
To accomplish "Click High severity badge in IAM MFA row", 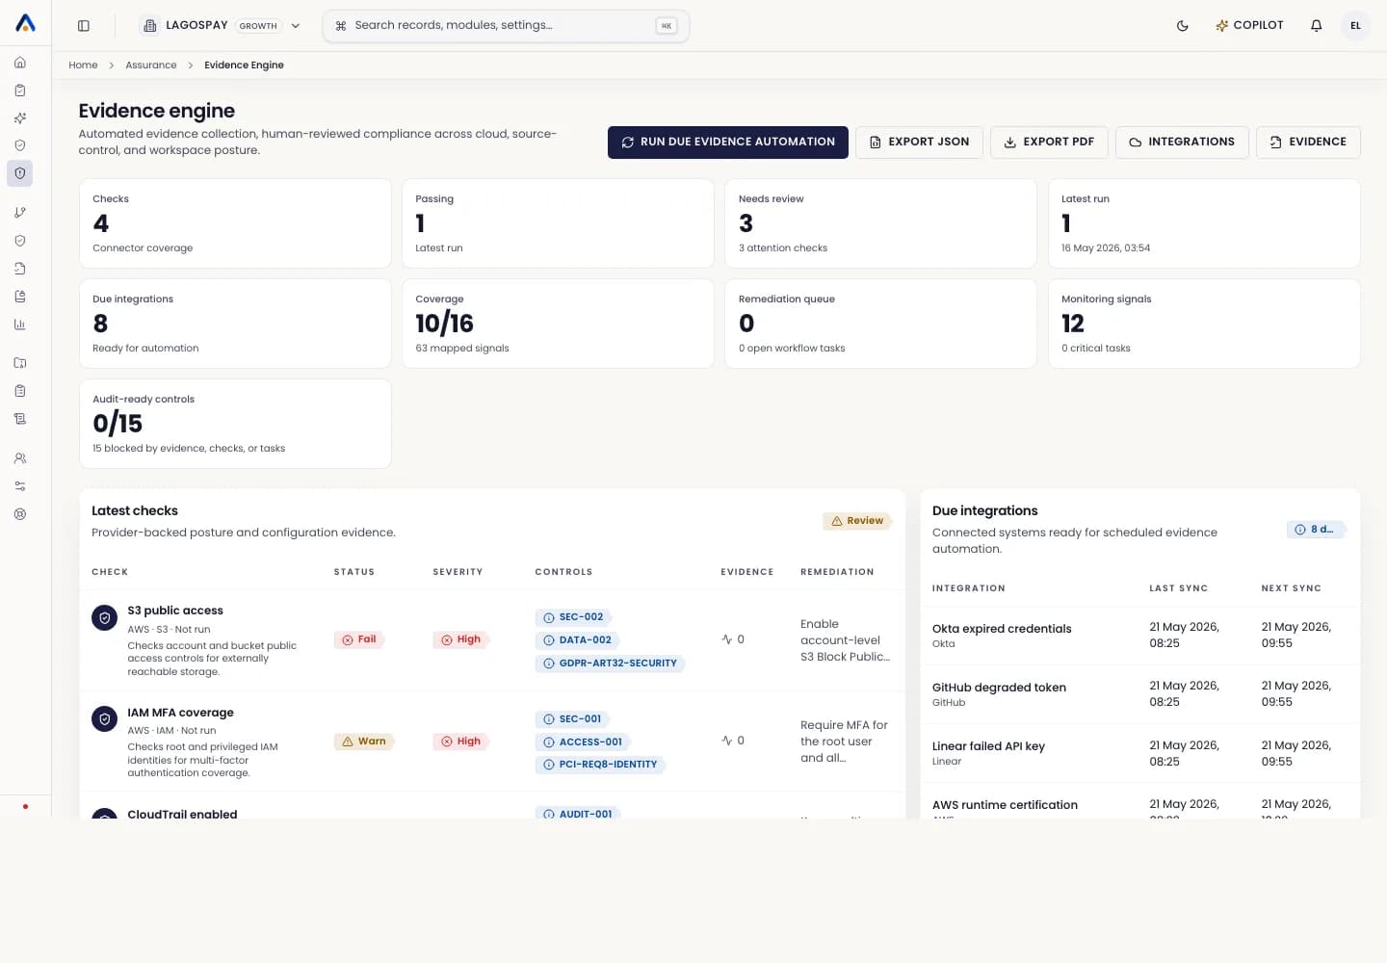I will [461, 742].
